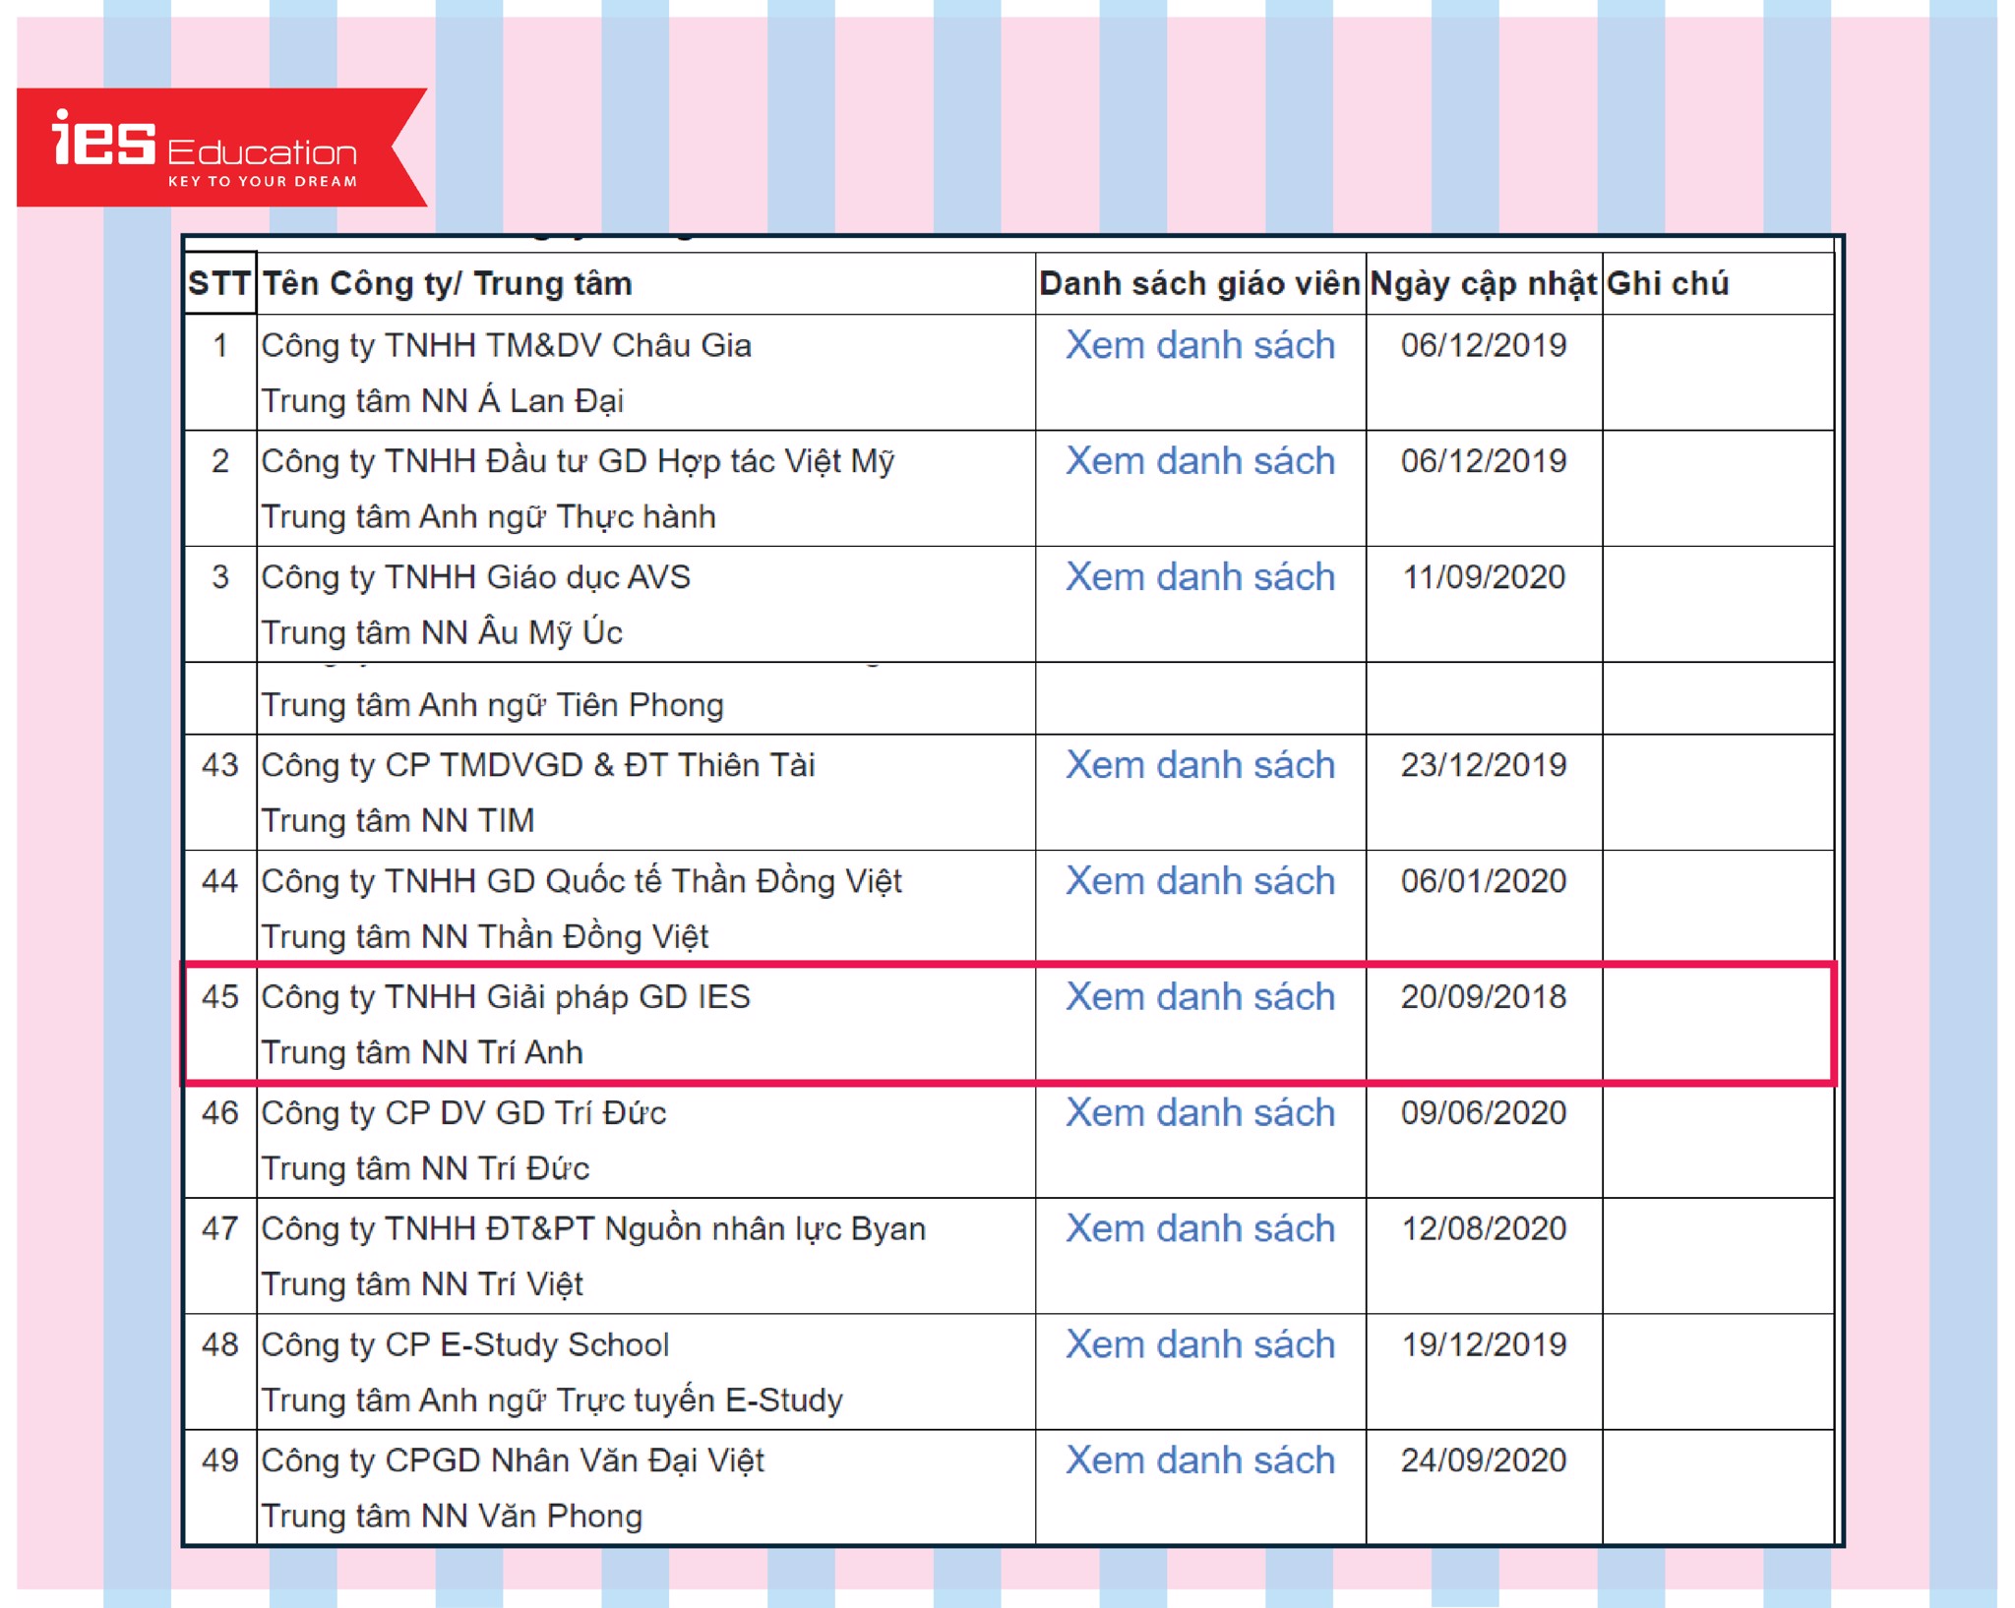Click date 06/12/2019 in row 2
Screen dimensions: 2015x1608
coord(1484,462)
